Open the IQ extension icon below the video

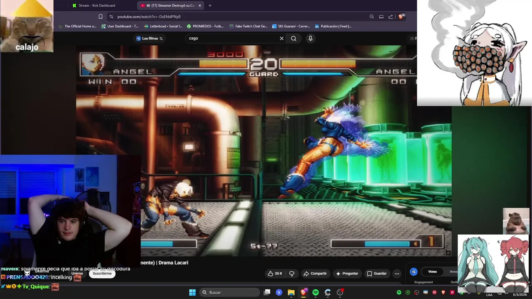click(x=414, y=272)
